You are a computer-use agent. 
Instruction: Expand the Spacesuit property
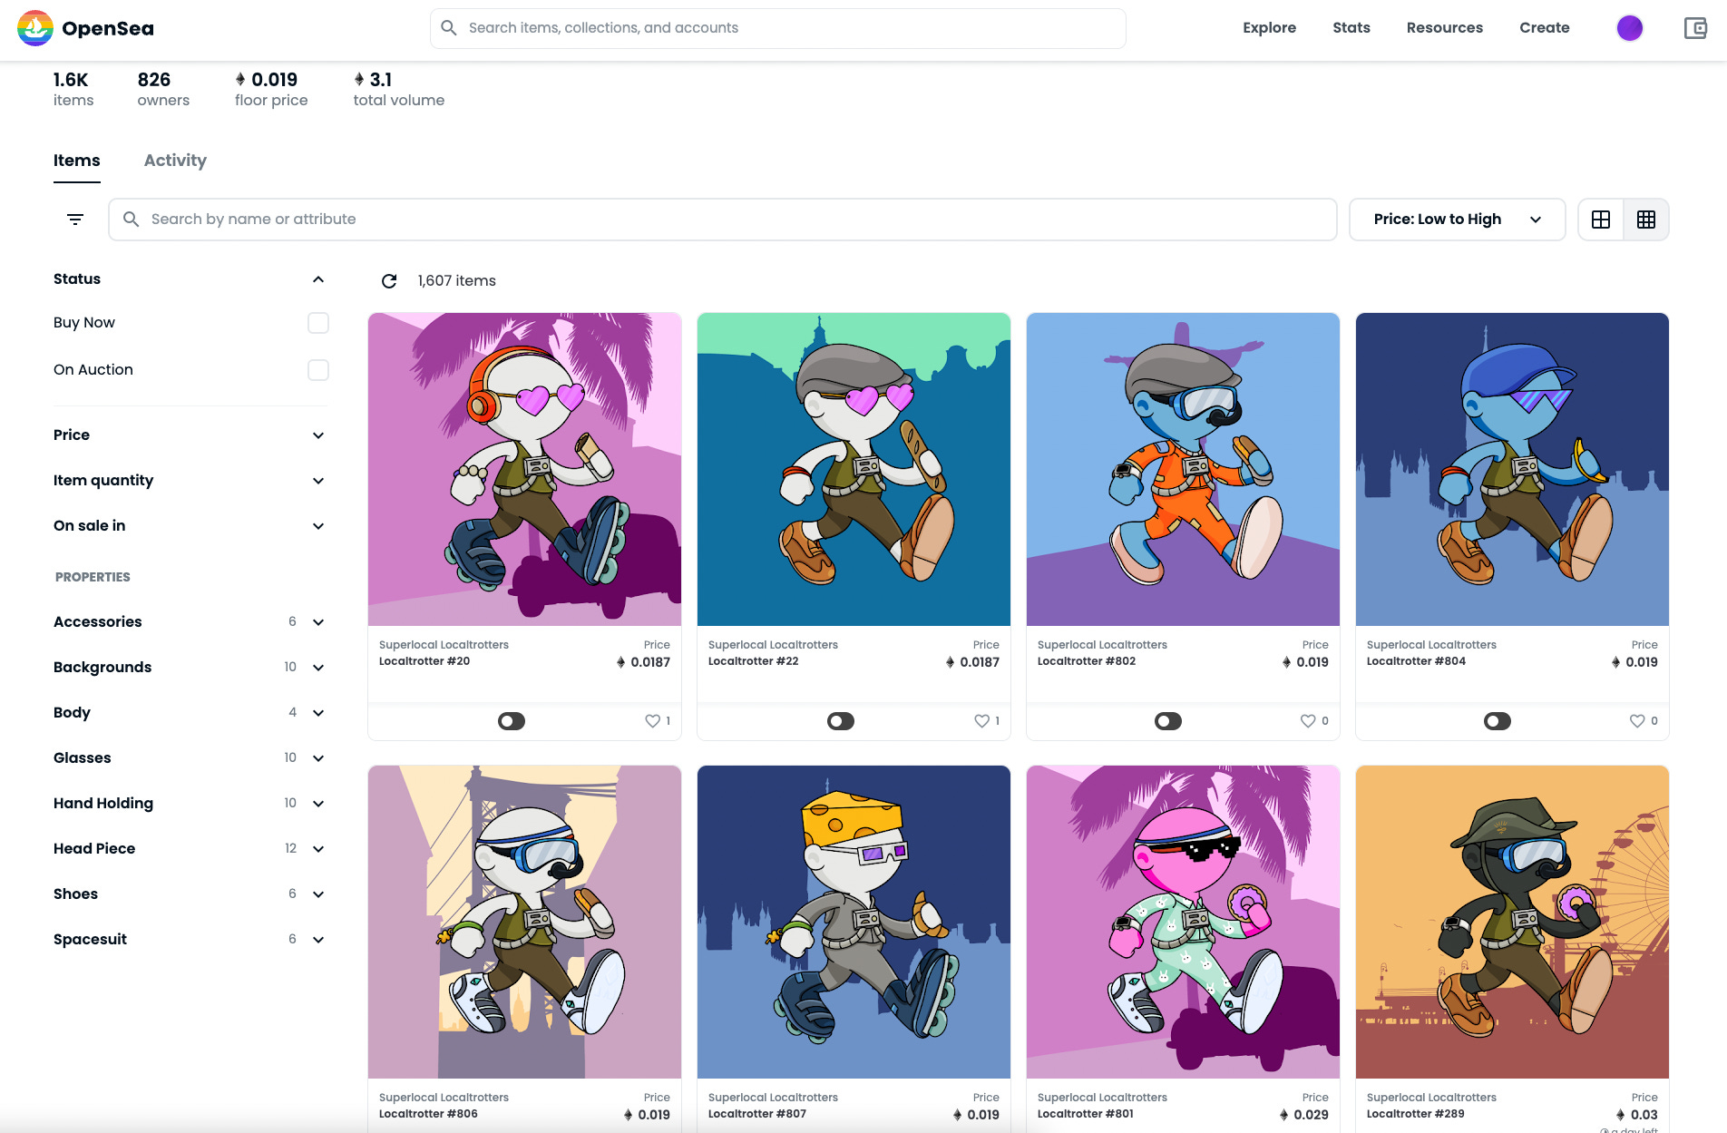coord(318,940)
